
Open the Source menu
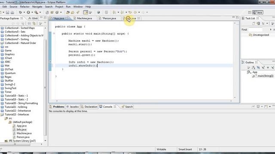pos(13,7)
